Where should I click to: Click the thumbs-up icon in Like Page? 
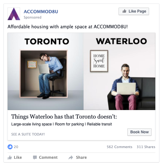124,11
